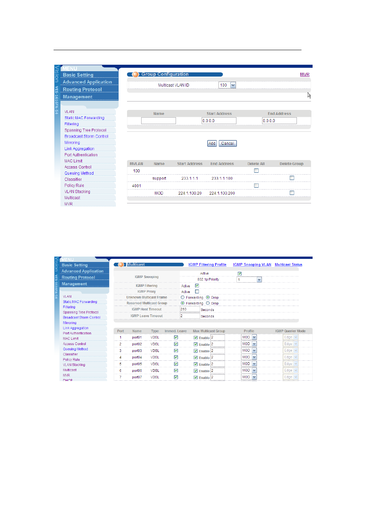Open the Multicast Status link
The image size is (365, 517).
tap(288, 265)
